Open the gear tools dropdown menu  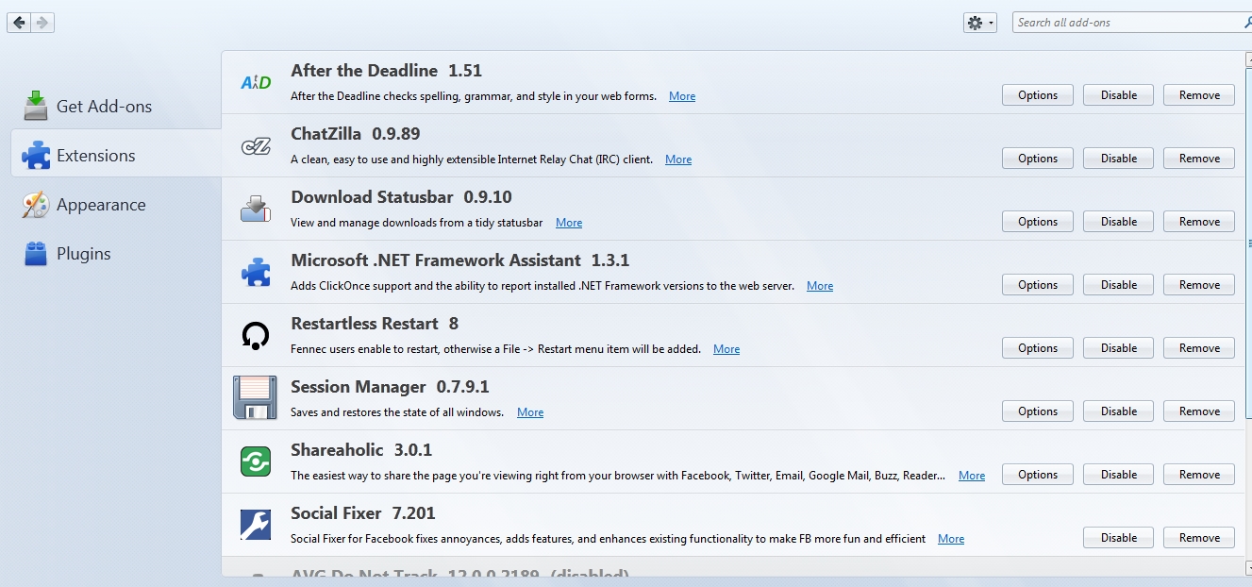click(979, 23)
